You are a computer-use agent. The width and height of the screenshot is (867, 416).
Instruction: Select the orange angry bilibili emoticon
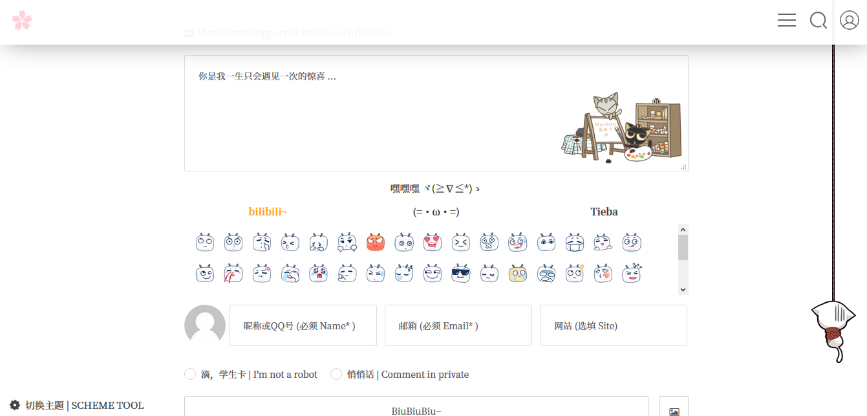coord(375,242)
